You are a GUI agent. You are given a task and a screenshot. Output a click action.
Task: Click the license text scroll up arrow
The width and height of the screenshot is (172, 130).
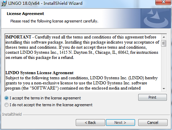coord(164,37)
